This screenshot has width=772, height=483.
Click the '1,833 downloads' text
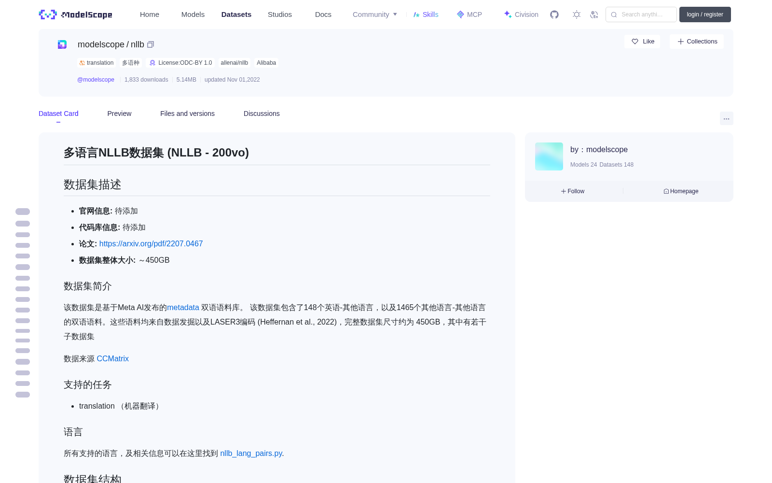click(x=146, y=80)
